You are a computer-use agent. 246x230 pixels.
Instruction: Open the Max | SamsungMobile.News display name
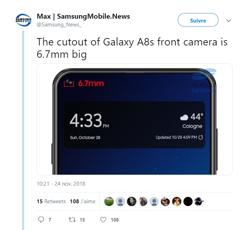click(83, 16)
